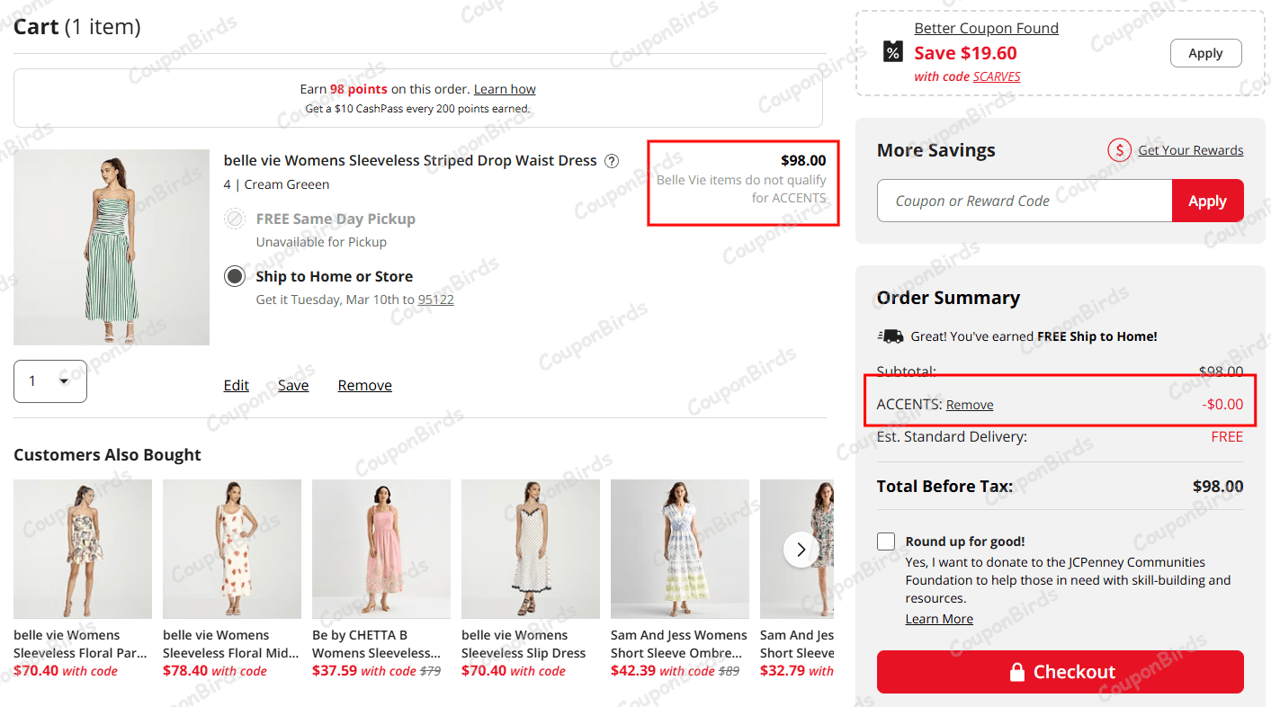Click the SCARVES code link
The width and height of the screenshot is (1271, 707).
coord(997,76)
